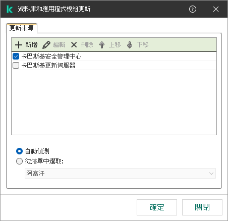Click the 下移 toolbar label

point(142,45)
